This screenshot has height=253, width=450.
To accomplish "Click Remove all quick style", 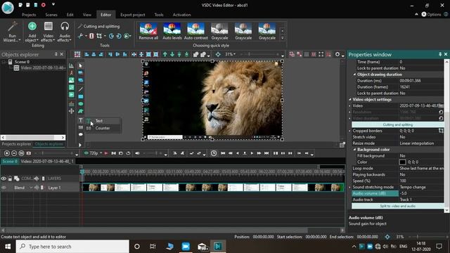I will pyautogui.click(x=148, y=31).
